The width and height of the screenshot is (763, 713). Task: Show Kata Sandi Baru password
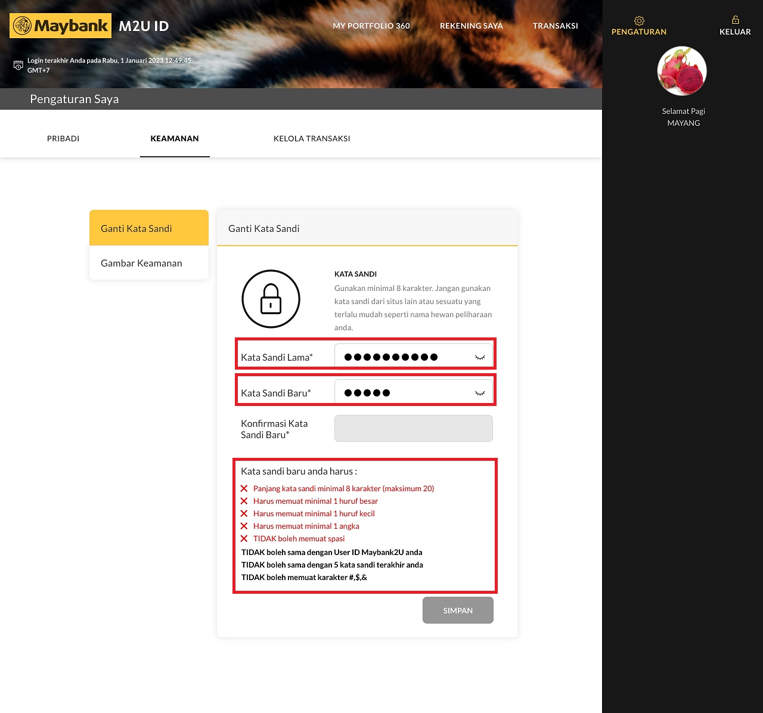pyautogui.click(x=480, y=393)
